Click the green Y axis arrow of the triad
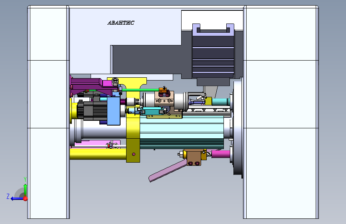Image resolution: width=346 pixels, height=224 pixels. pyautogui.click(x=26, y=189)
